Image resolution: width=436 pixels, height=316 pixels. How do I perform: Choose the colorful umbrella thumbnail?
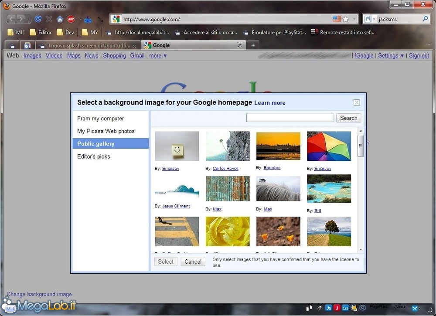(329, 146)
